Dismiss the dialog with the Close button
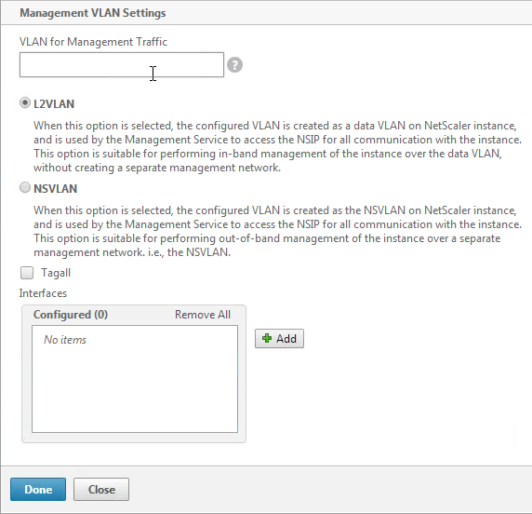Viewport: 532px width, 514px height. (101, 489)
